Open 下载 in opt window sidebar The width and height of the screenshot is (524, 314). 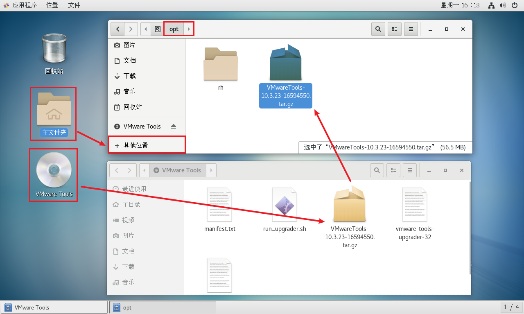[x=147, y=76]
